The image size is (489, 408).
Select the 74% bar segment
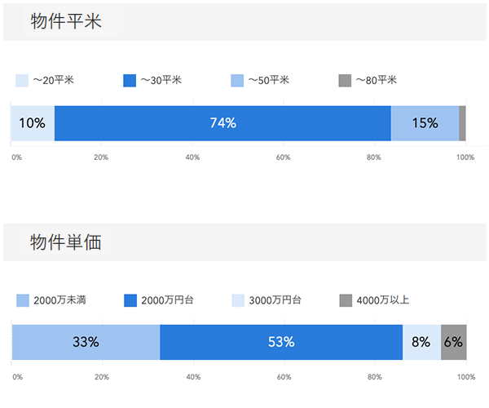(x=222, y=123)
